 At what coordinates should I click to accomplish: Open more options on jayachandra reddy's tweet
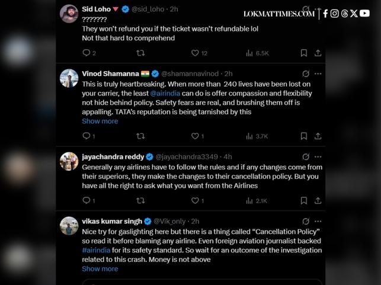tap(318, 157)
